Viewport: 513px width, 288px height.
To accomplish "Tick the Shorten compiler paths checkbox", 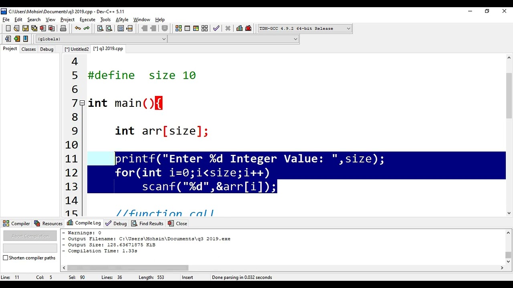I will pos(6,258).
